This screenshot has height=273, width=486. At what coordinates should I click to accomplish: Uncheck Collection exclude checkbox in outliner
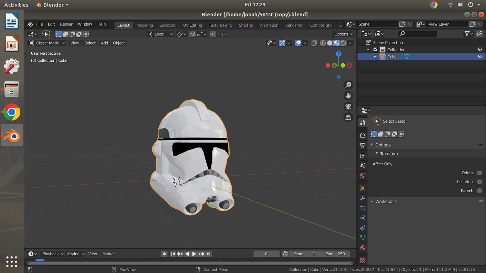tap(375, 50)
